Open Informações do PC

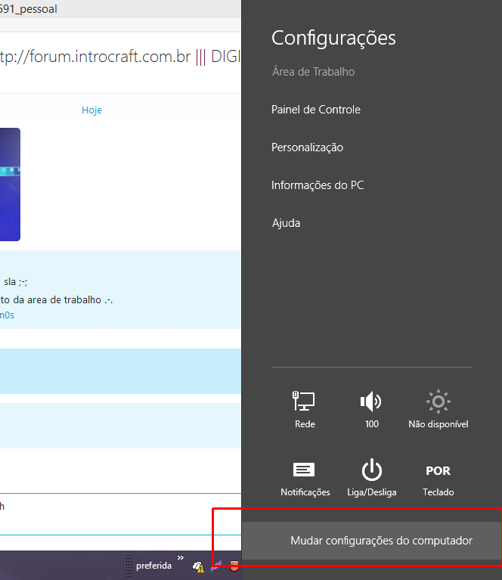318,185
